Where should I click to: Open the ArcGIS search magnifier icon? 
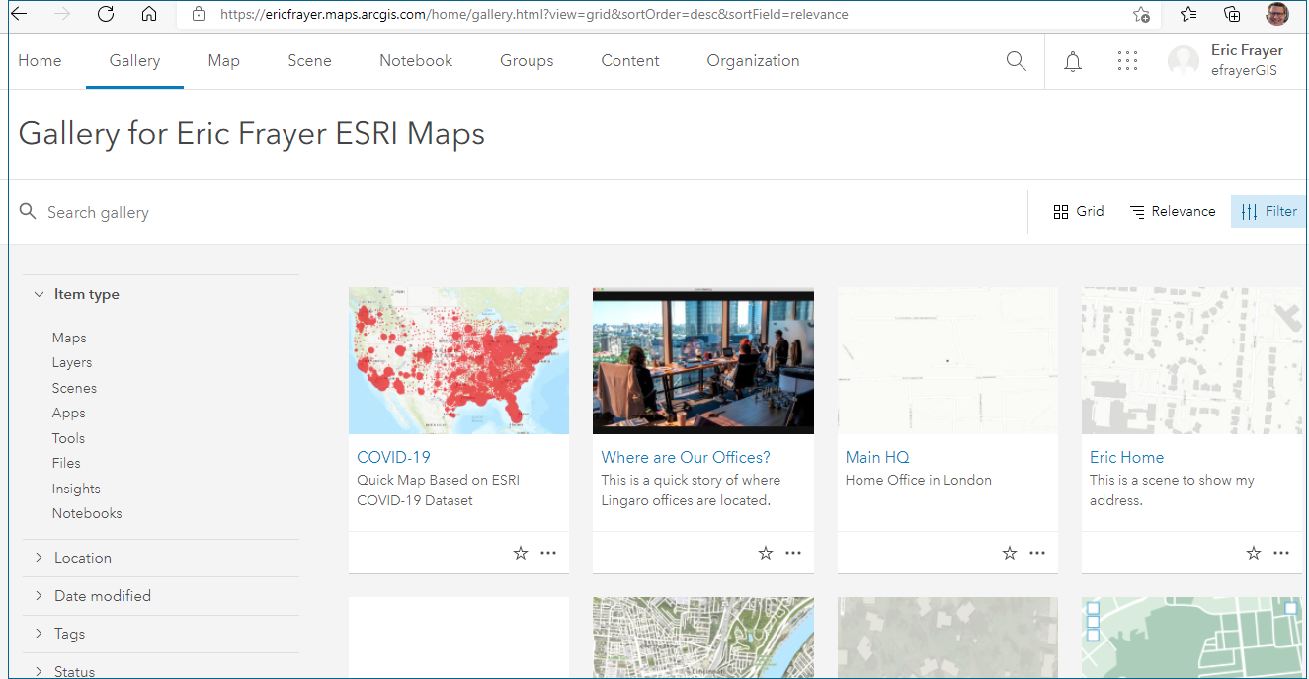tap(1016, 61)
